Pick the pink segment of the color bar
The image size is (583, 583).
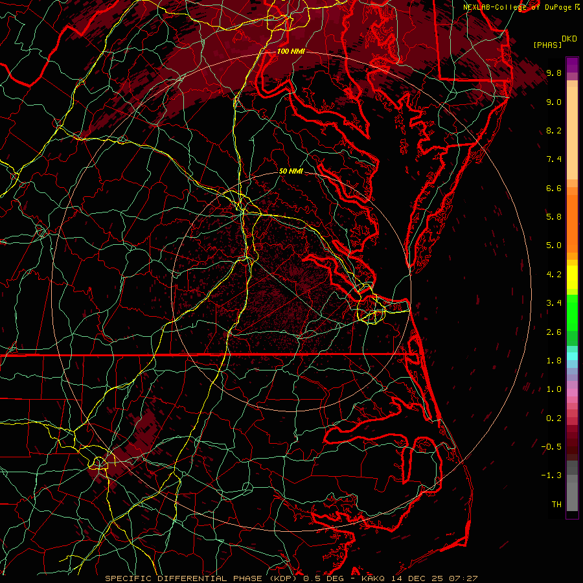point(572,393)
